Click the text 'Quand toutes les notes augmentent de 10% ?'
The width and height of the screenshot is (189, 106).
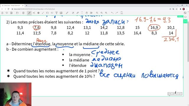coord(54,77)
